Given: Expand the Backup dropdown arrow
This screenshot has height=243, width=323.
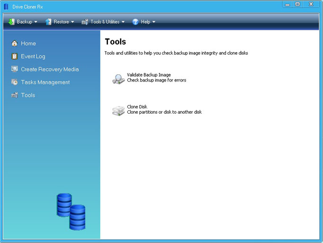Looking at the screenshot, I should (x=36, y=22).
